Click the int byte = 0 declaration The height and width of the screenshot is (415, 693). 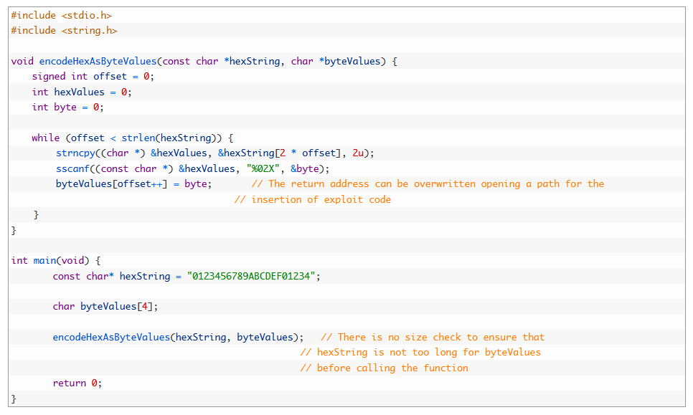point(67,107)
